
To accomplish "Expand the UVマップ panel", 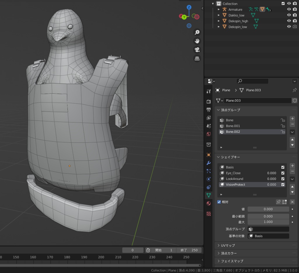I will click(228, 246).
